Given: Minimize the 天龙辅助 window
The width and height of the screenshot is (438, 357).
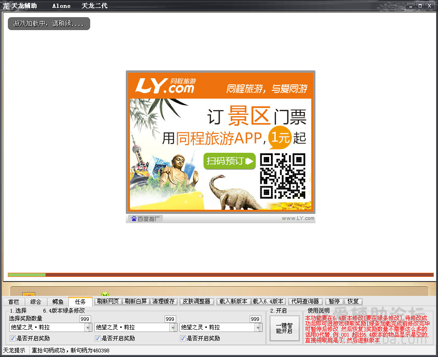Looking at the screenshot, I should [411, 6].
